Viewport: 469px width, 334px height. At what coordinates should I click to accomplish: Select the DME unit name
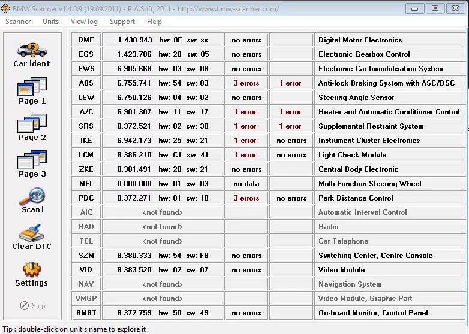(86, 40)
